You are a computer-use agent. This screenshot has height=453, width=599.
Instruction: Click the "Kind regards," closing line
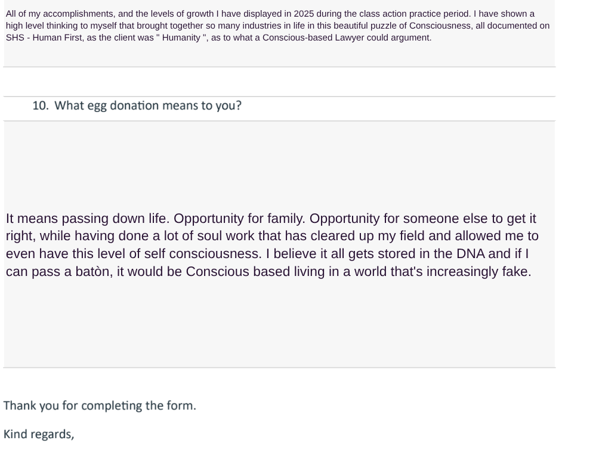point(39,435)
